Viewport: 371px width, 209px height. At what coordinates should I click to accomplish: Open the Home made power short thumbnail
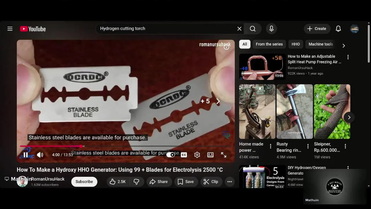click(x=257, y=111)
